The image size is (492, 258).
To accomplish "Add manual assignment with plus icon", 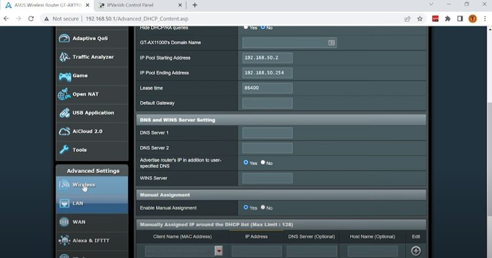I will (x=416, y=251).
